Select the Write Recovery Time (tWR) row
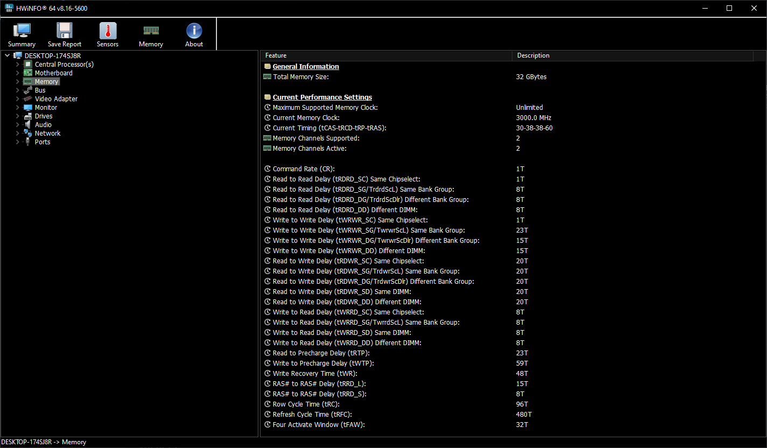The width and height of the screenshot is (767, 448). (x=513, y=374)
